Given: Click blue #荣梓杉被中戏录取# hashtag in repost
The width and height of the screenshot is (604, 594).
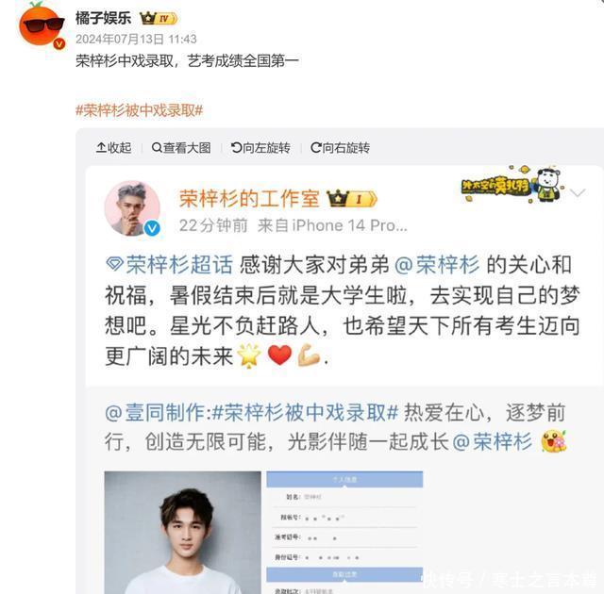Looking at the screenshot, I should pyautogui.click(x=305, y=413).
